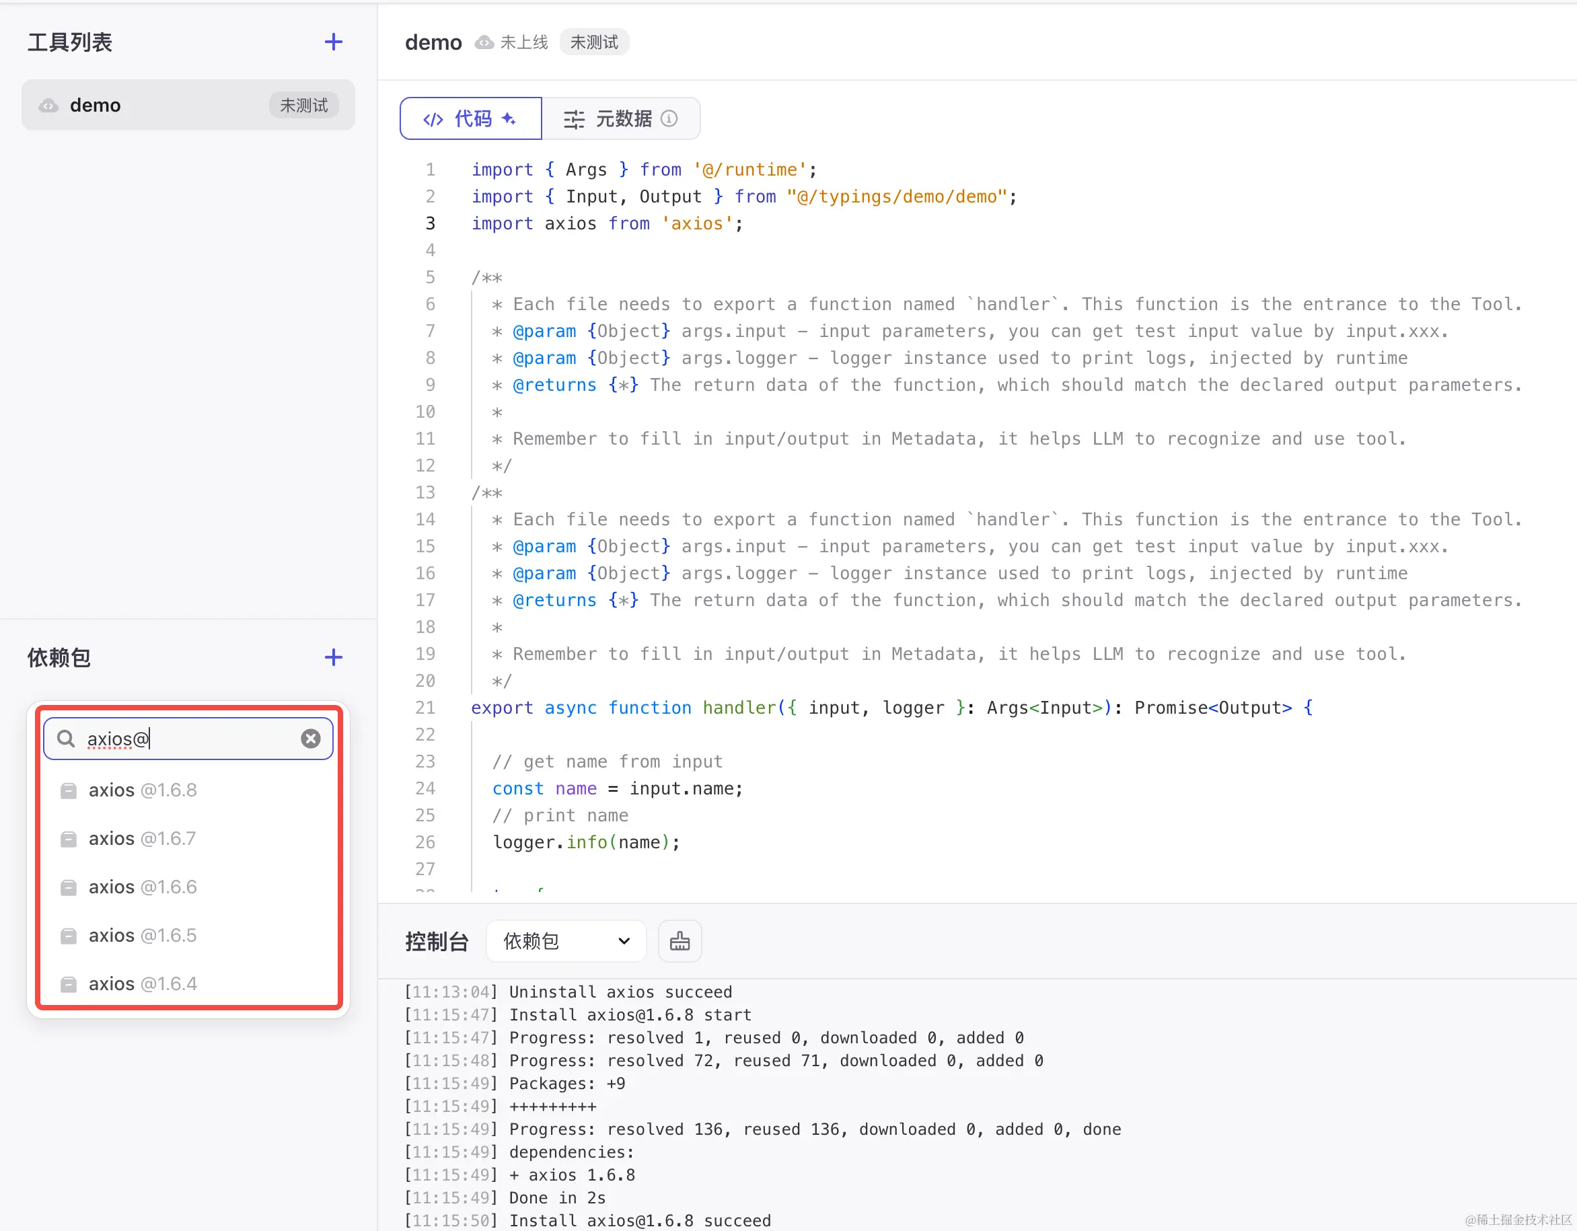Click the clear-console broom icon
Screen dimensions: 1577x1231
tap(680, 942)
